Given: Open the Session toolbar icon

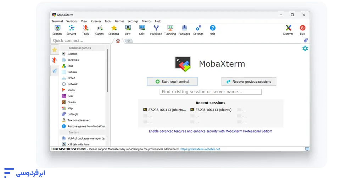Looking at the screenshot, I should [x=57, y=30].
